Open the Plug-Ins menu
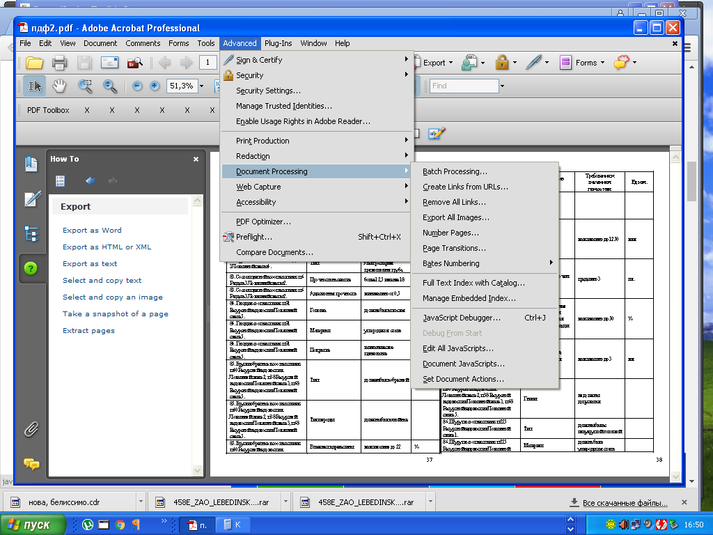 (279, 43)
